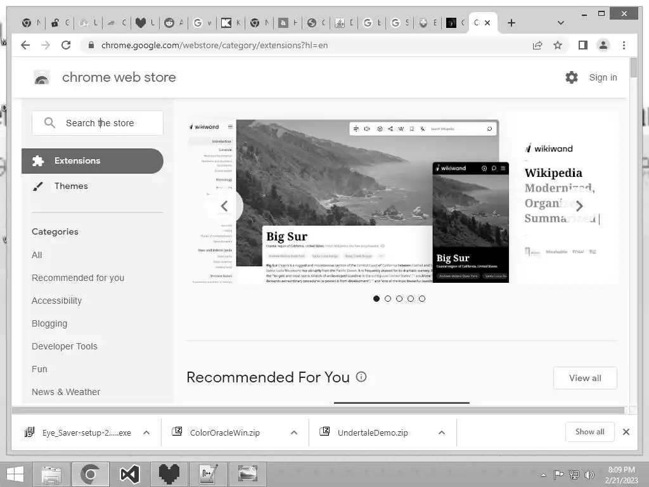The height and width of the screenshot is (487, 649).
Task: Choose the Accessibility category
Action: pyautogui.click(x=56, y=301)
